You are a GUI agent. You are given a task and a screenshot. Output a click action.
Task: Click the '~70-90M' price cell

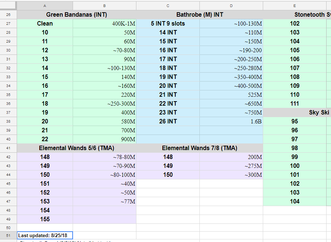click(x=105, y=166)
